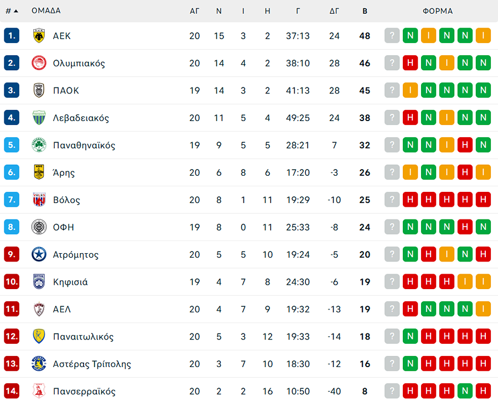Click the red H form badge for Ολυμπιακός
The width and height of the screenshot is (498, 403).
[410, 63]
